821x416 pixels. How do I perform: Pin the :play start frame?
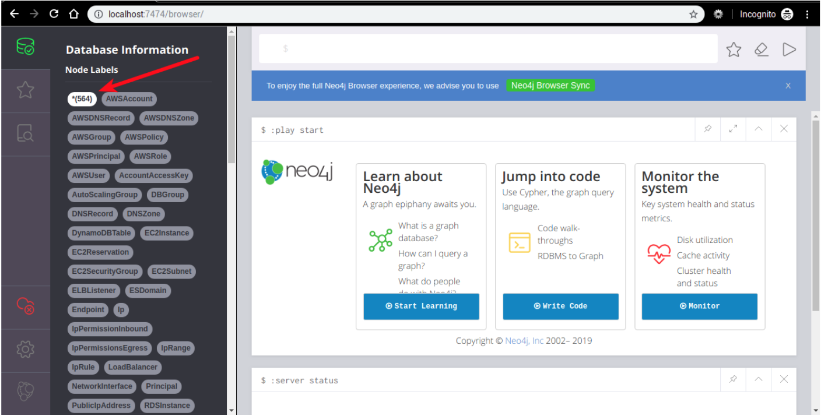708,129
